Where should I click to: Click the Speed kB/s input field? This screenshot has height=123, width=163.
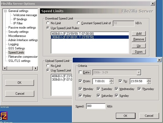[x=95, y=106]
